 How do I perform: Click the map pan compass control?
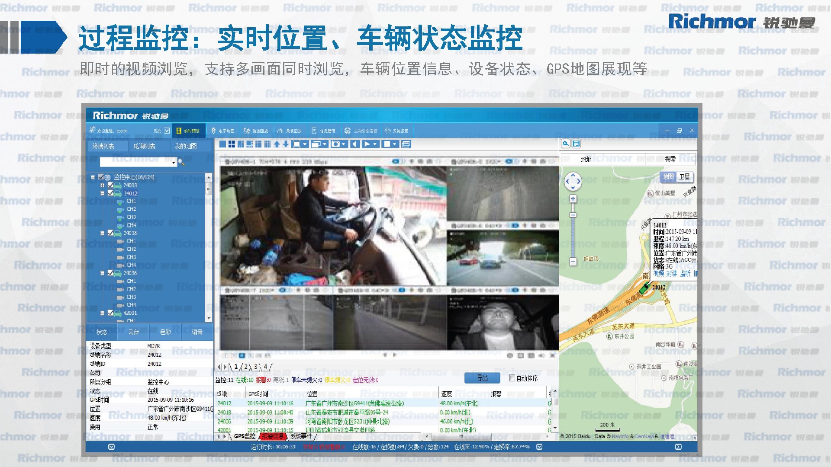[573, 181]
